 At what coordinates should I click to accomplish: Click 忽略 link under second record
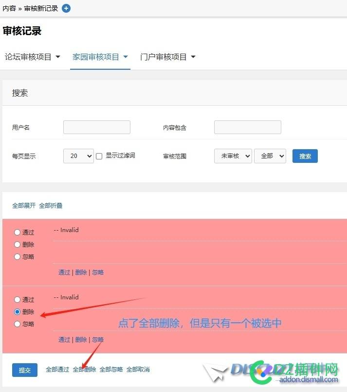98,339
